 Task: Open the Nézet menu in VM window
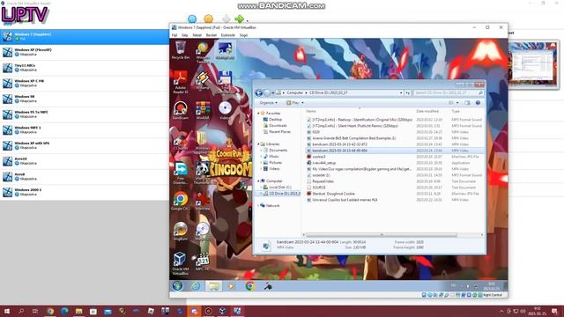click(197, 35)
